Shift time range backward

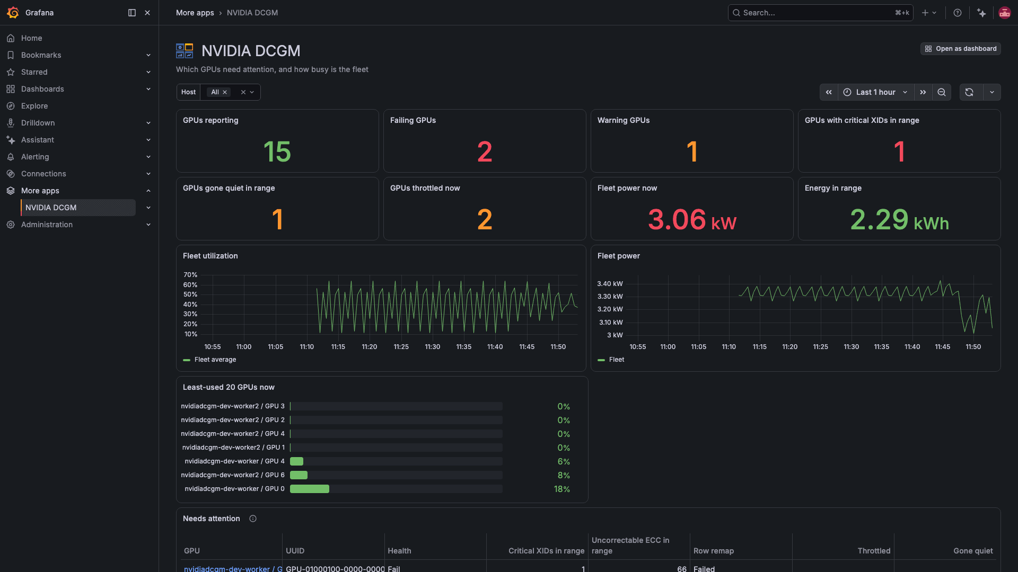coord(829,92)
